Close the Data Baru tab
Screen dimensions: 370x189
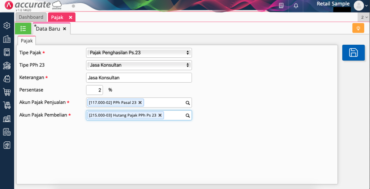pyautogui.click(x=65, y=29)
